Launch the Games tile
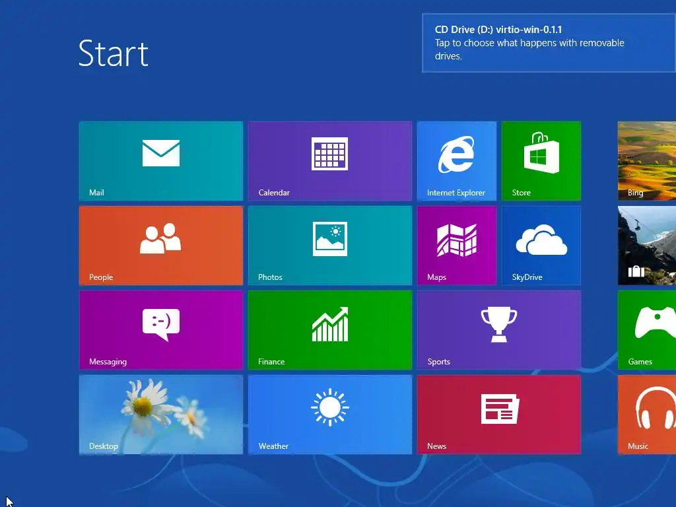The width and height of the screenshot is (676, 507). point(647,330)
